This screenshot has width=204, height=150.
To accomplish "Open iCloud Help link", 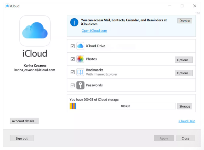I will pos(187,121).
